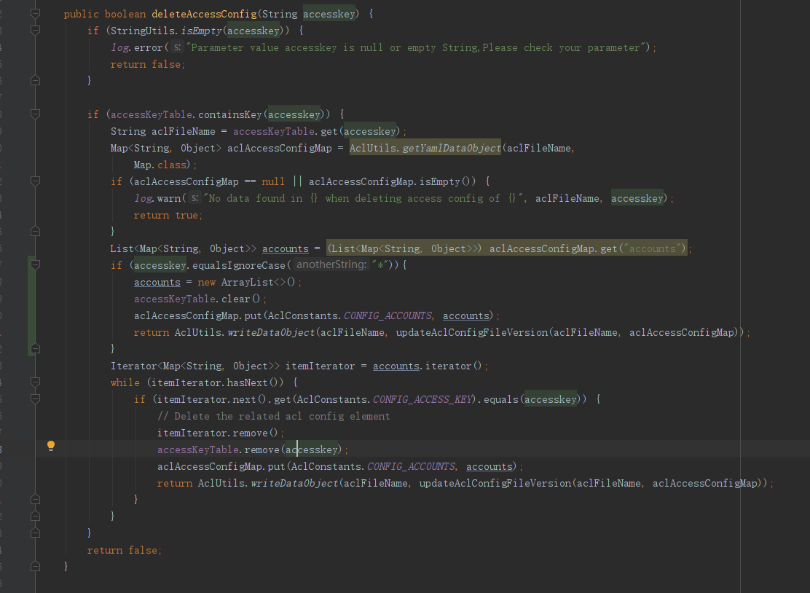
Task: Click the fold marker beside the closing method brace
Action: 34,565
